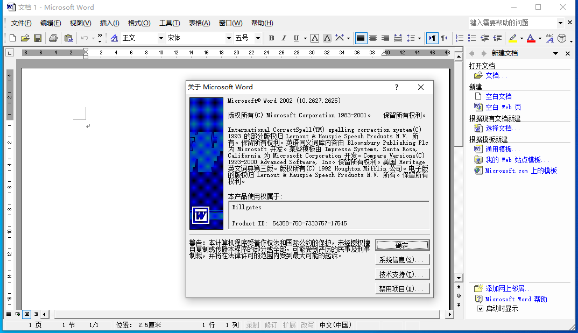This screenshot has width=578, height=333.
Task: Toggle show formatting marks icon
Action: tap(432, 38)
